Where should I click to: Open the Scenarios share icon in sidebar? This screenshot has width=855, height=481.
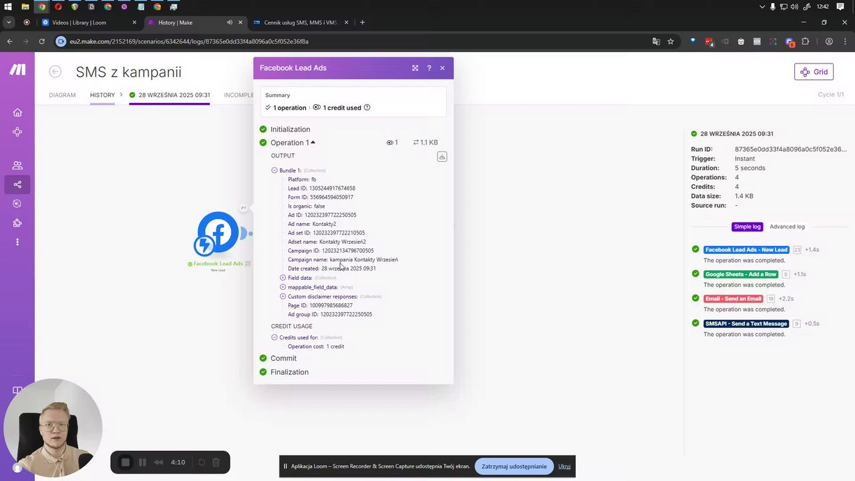[x=17, y=184]
